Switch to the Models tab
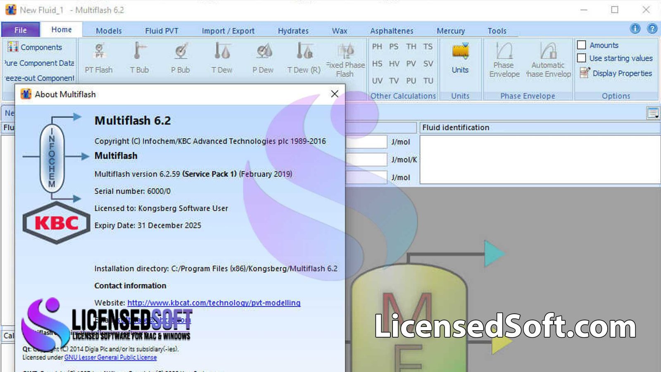 point(109,31)
